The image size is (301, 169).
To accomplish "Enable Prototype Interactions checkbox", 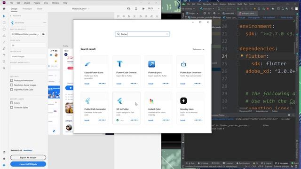I will (12, 80).
